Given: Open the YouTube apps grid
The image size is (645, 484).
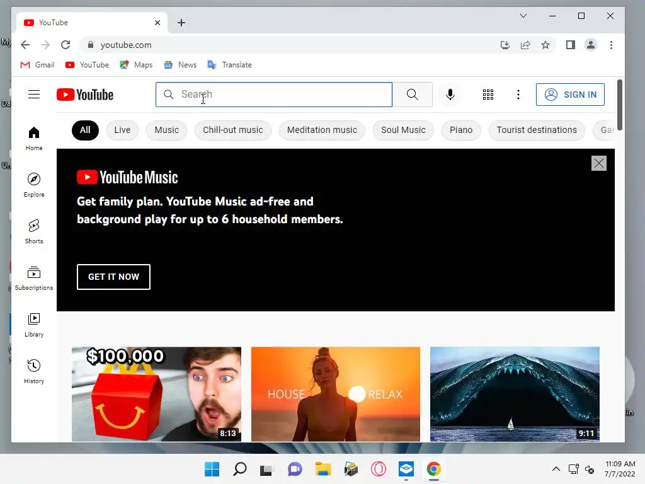Looking at the screenshot, I should click(488, 95).
